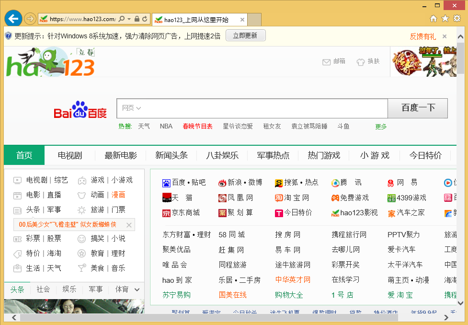
Task: Click the horizontal scrollbar right arrow
Action: tap(446, 317)
